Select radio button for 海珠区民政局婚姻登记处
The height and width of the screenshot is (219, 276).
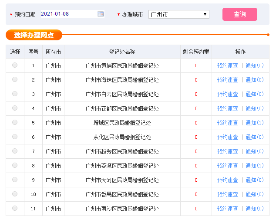pos(15,79)
